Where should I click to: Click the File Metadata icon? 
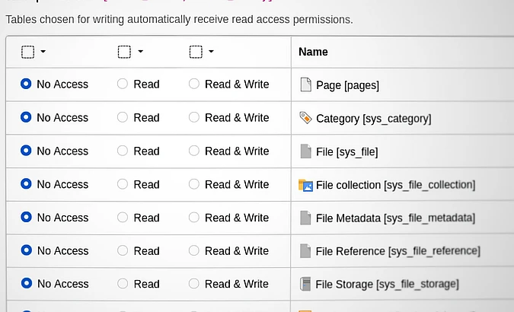pos(305,218)
